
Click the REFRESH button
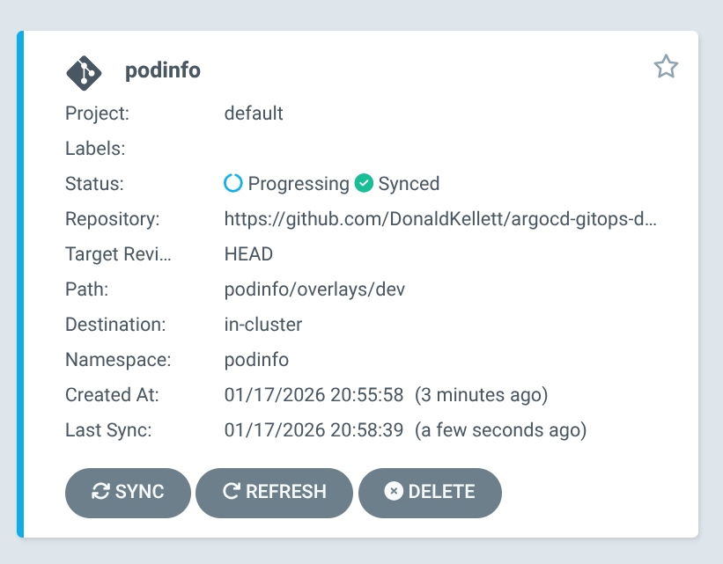click(274, 493)
